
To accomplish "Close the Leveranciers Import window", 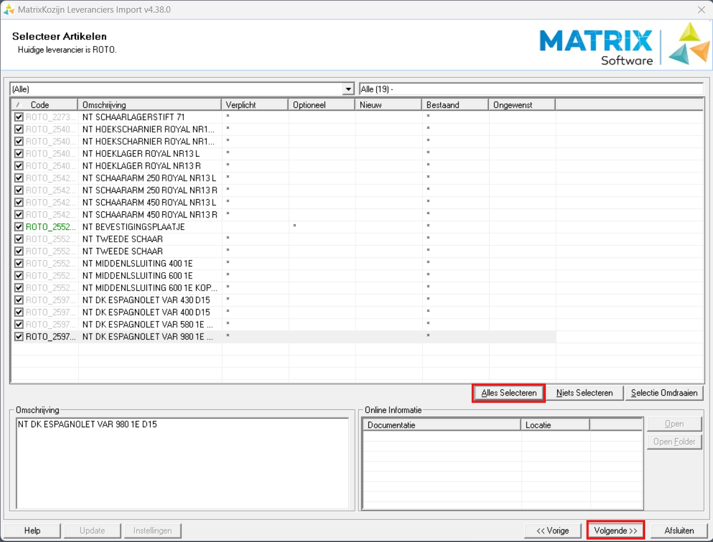I will 701,10.
